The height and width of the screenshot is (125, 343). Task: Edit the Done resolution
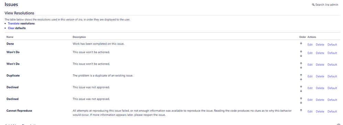point(310,45)
